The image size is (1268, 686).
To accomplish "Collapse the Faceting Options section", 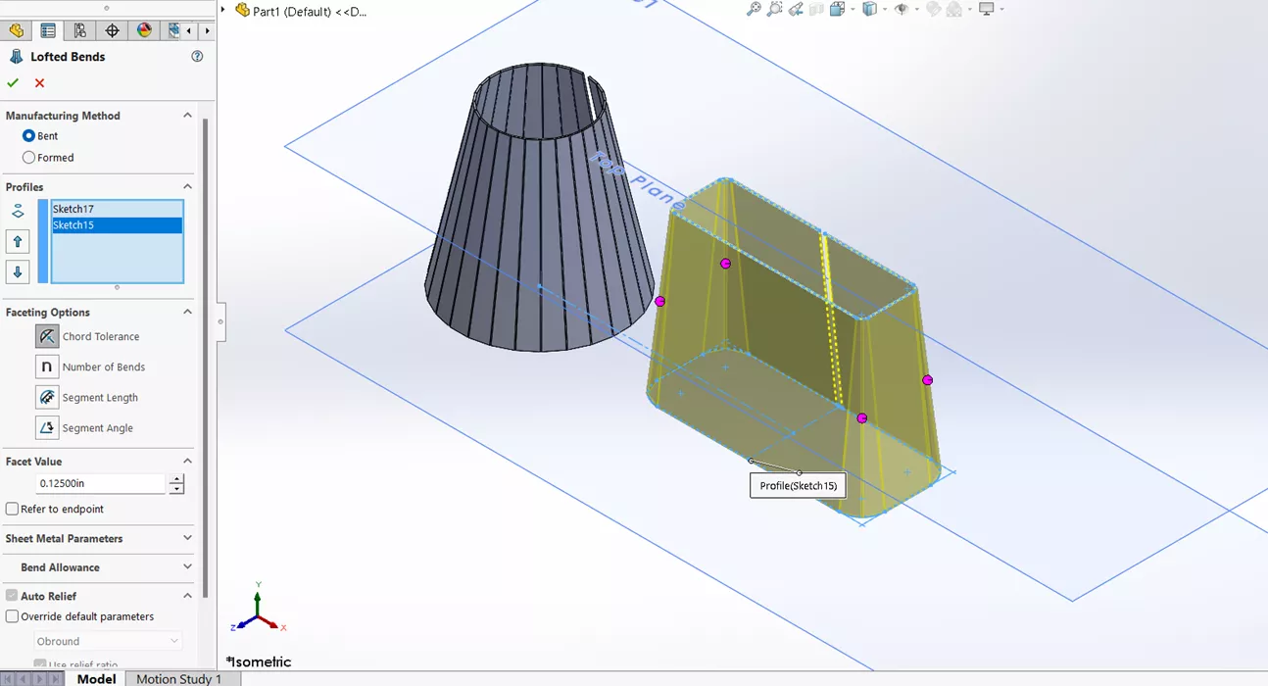I will click(x=187, y=312).
